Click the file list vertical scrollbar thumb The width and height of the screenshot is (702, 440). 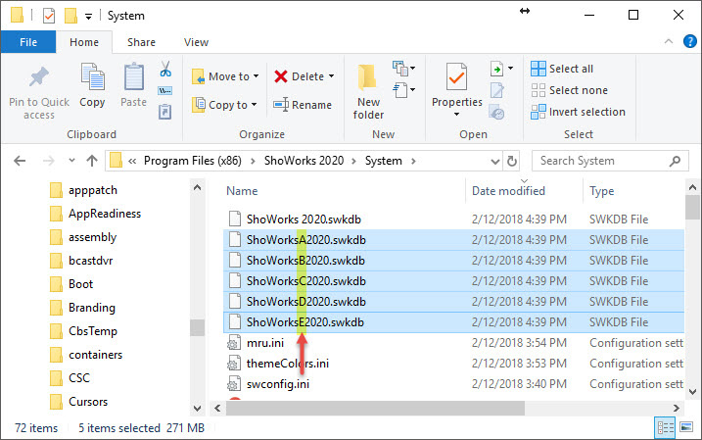coord(691,207)
